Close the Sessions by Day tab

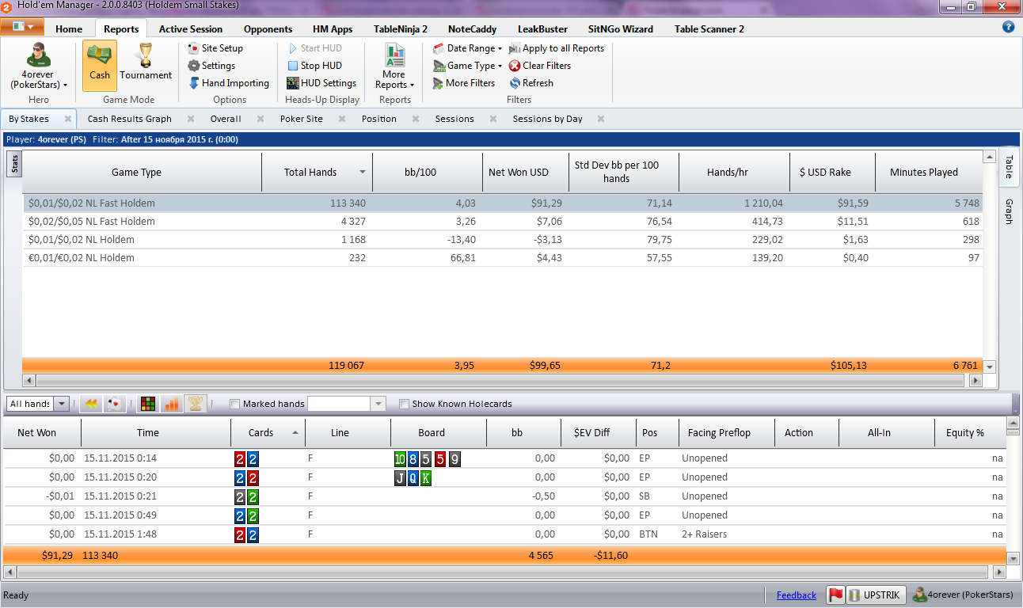tap(601, 119)
